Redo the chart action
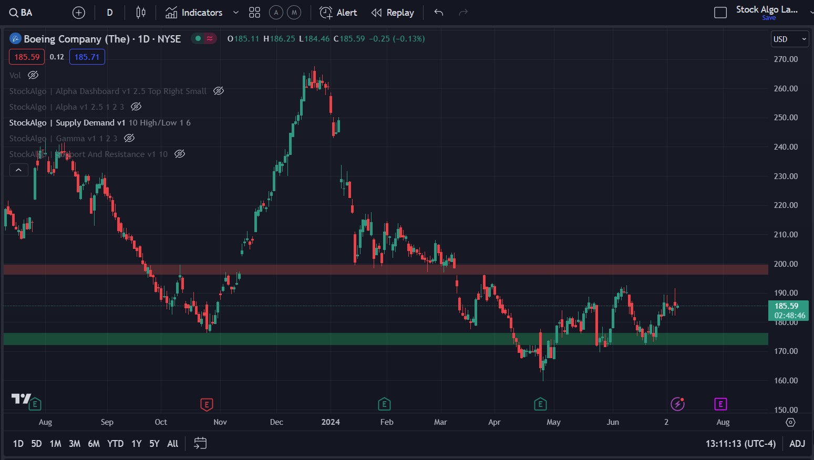 tap(463, 13)
